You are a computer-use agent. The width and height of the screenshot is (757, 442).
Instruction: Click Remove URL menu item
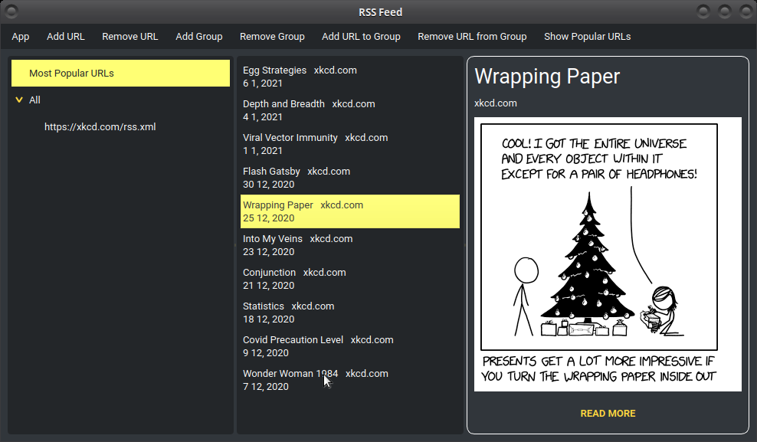tap(129, 37)
